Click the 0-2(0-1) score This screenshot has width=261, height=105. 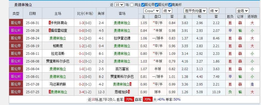pyautogui.click(x=85, y=84)
